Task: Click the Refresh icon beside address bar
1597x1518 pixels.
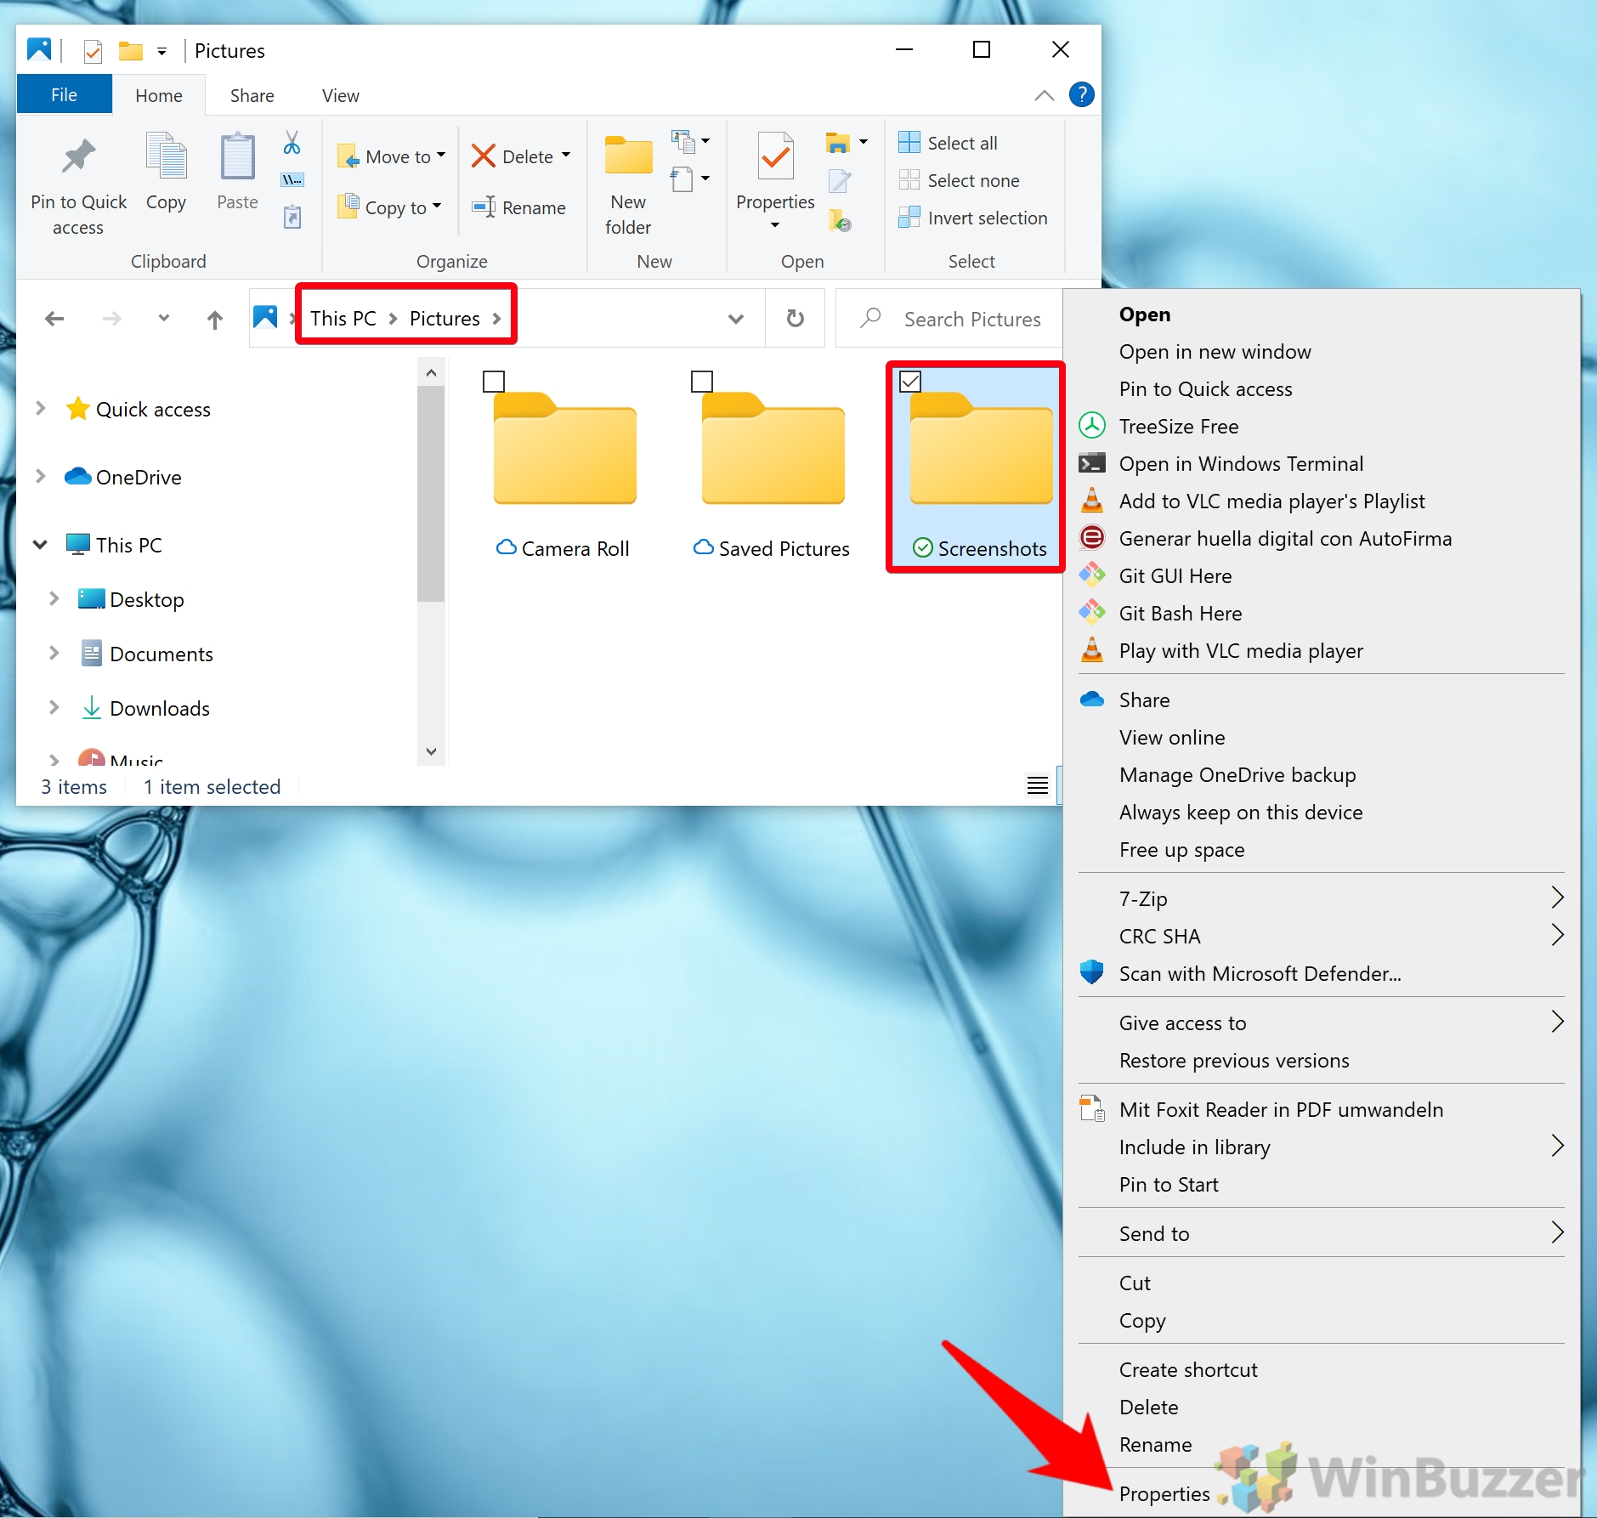Action: (x=795, y=319)
